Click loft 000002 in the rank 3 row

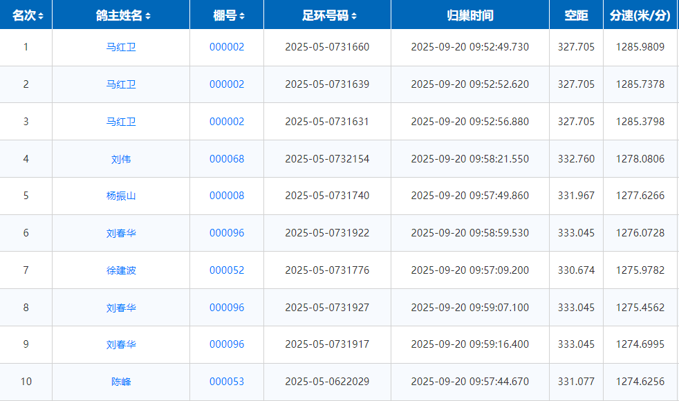[227, 122]
